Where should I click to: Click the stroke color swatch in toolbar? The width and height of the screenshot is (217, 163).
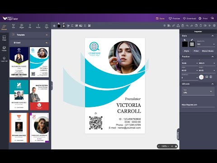[64, 26]
